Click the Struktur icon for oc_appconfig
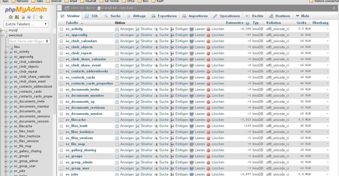The height and width of the screenshot is (176, 339). pyautogui.click(x=137, y=35)
